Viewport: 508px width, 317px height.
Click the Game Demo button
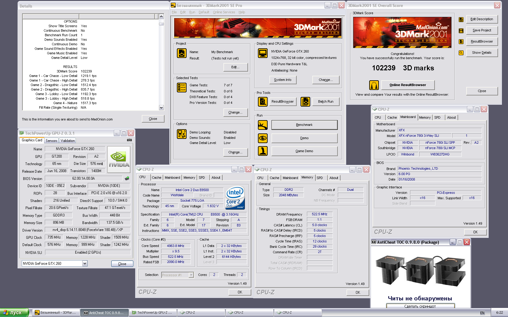click(304, 151)
